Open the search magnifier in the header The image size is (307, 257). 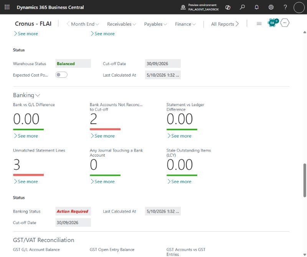tap(242, 7)
